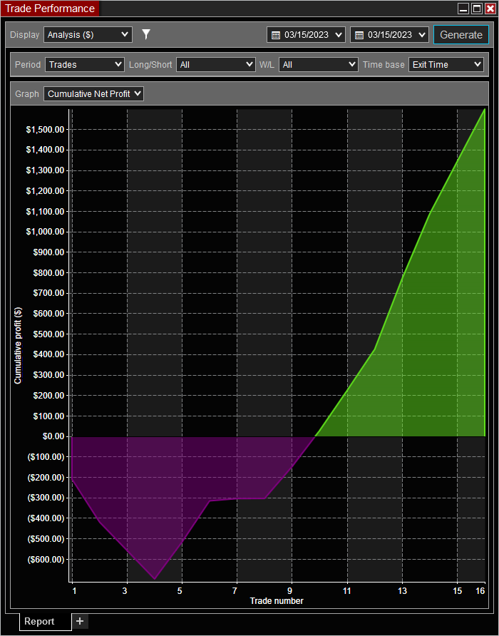Click the $1,200.00 axis label
The width and height of the screenshot is (499, 636).
click(45, 190)
